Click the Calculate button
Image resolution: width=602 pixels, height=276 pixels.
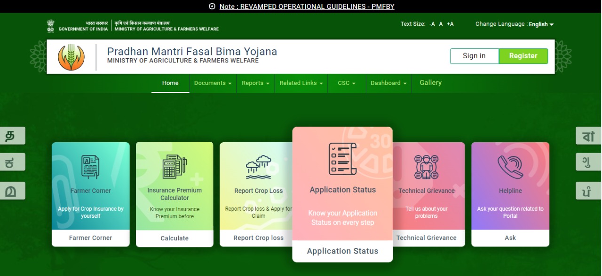pyautogui.click(x=174, y=238)
